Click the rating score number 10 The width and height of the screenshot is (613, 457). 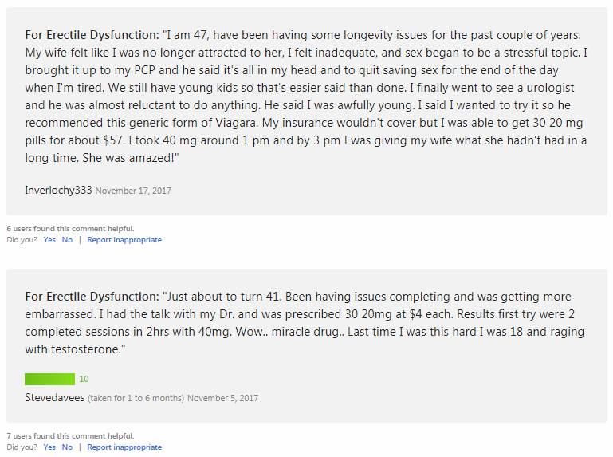[x=84, y=379]
